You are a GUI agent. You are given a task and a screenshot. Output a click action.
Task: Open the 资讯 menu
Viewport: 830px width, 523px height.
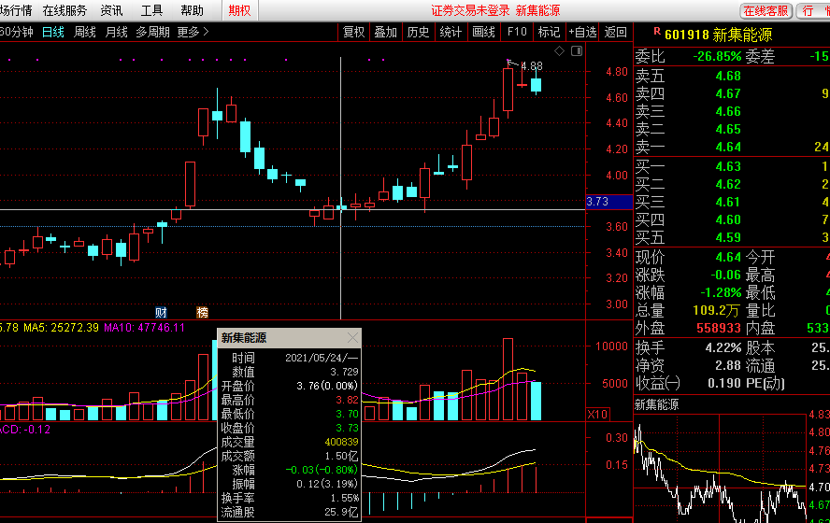tap(111, 10)
